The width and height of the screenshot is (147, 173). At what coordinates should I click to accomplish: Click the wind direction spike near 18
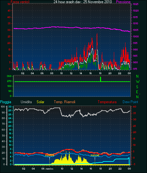point(100,79)
